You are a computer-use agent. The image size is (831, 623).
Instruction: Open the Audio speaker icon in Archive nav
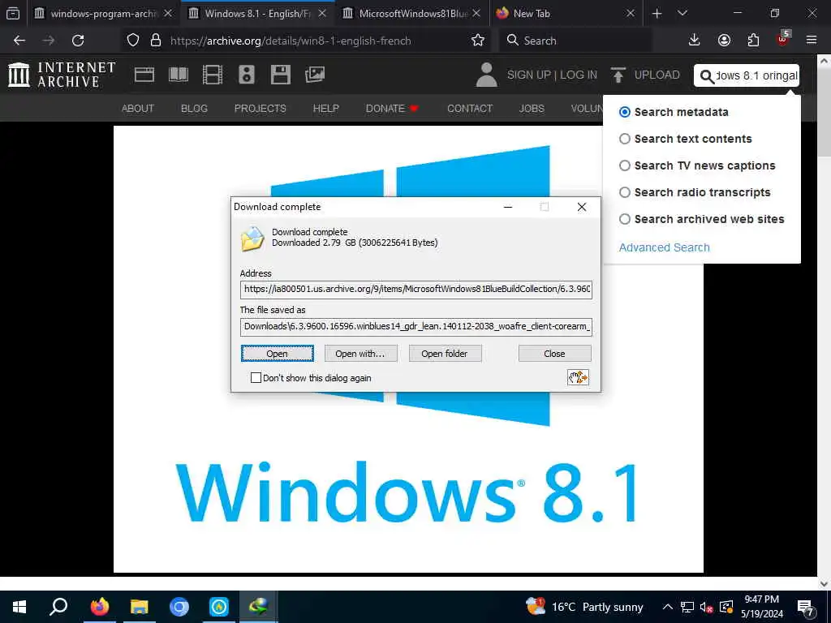247,75
